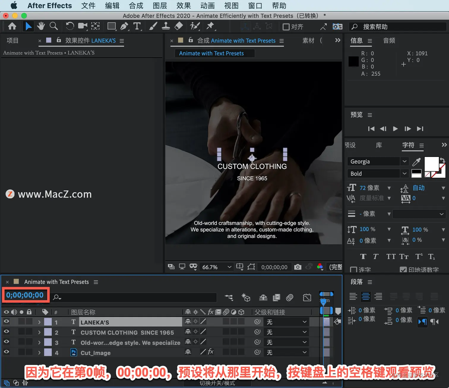This screenshot has height=388, width=449.
Task: Play the preview
Action: (x=395, y=129)
